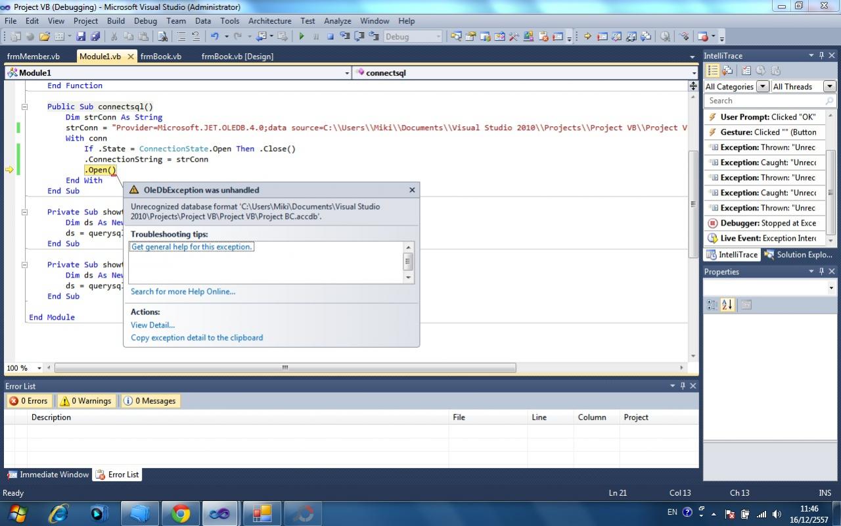Click the Alphabetical A-Z sort icon in Properties
Image resolution: width=841 pixels, height=526 pixels.
pyautogui.click(x=727, y=305)
